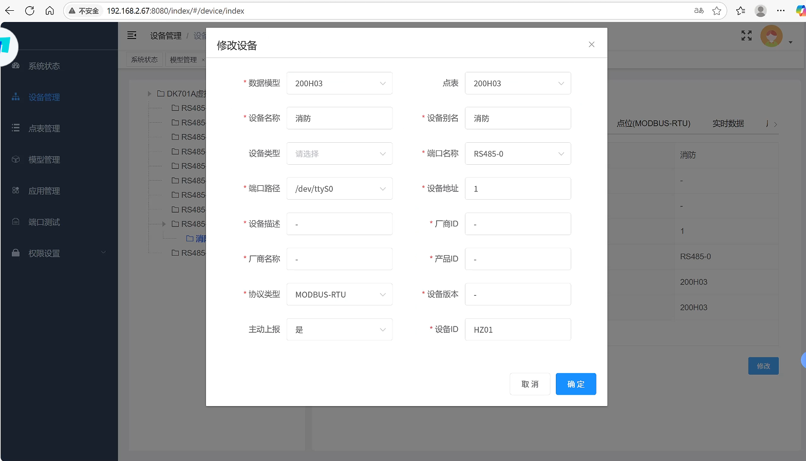Open the 点表 dropdown
Image resolution: width=806 pixels, height=461 pixels.
pyautogui.click(x=517, y=83)
